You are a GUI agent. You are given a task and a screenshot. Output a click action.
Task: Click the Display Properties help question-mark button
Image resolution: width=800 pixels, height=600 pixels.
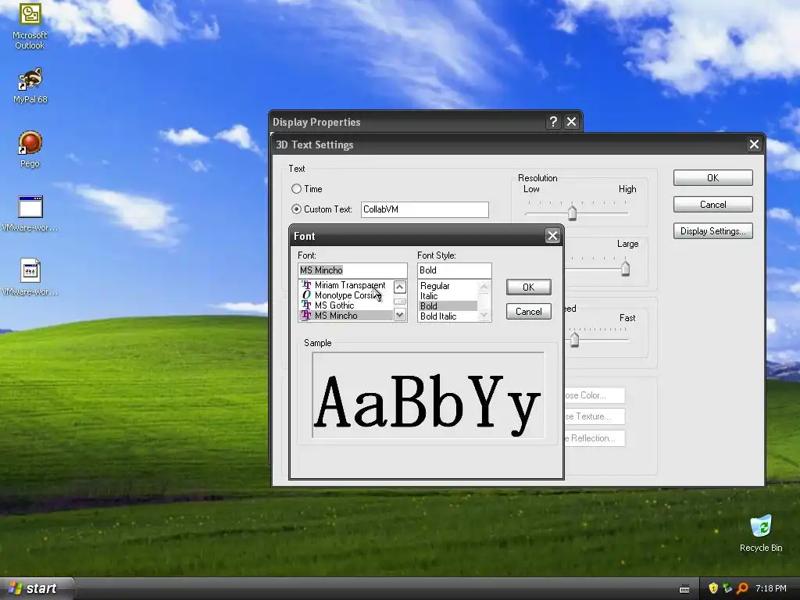click(x=553, y=122)
